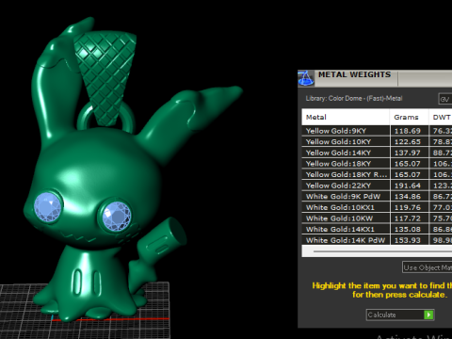Click the 118.69 grams value

[x=407, y=131]
